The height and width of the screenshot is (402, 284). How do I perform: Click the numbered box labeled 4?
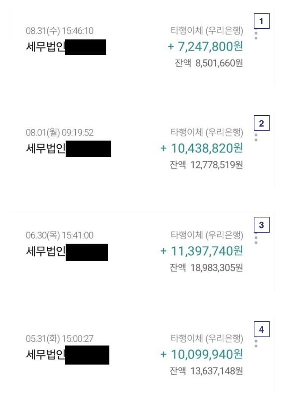[x=261, y=330]
